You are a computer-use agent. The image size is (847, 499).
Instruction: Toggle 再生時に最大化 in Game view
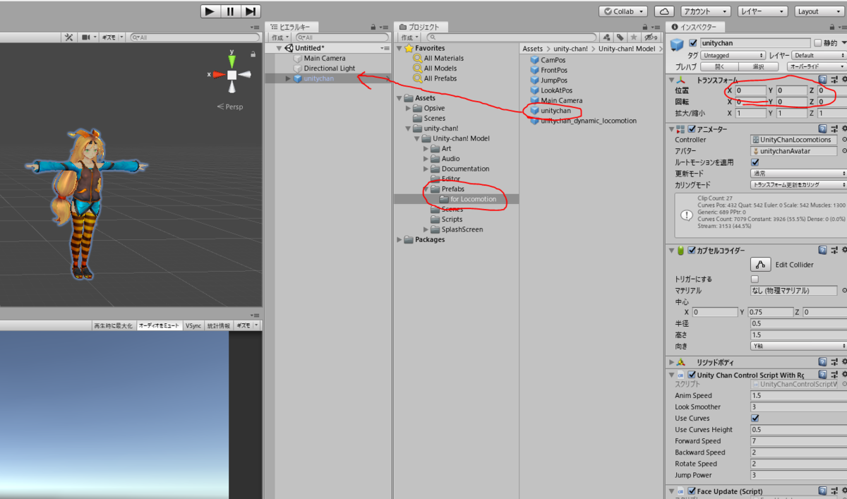click(x=114, y=326)
